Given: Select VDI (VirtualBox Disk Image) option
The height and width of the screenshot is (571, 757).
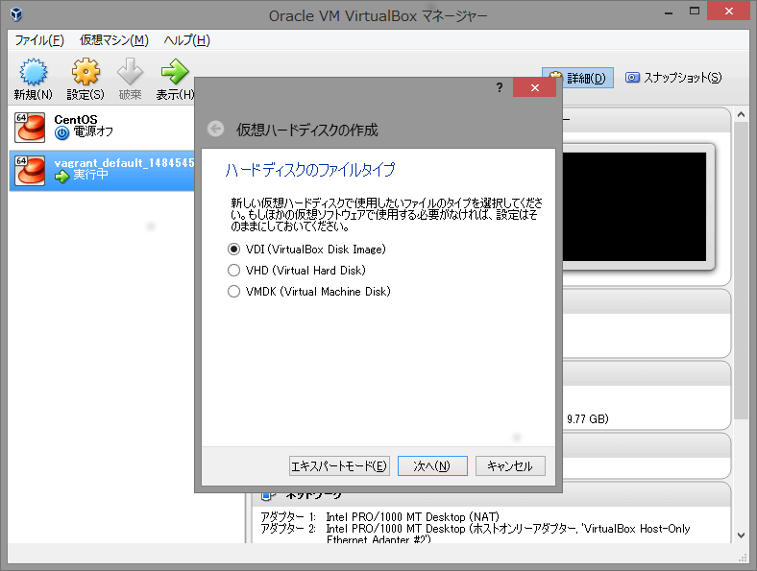Looking at the screenshot, I should [306, 250].
